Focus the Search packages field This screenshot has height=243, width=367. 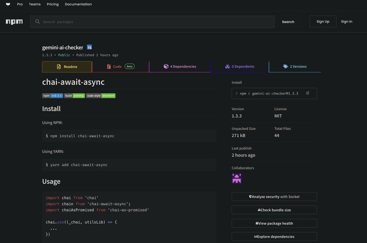pos(152,22)
